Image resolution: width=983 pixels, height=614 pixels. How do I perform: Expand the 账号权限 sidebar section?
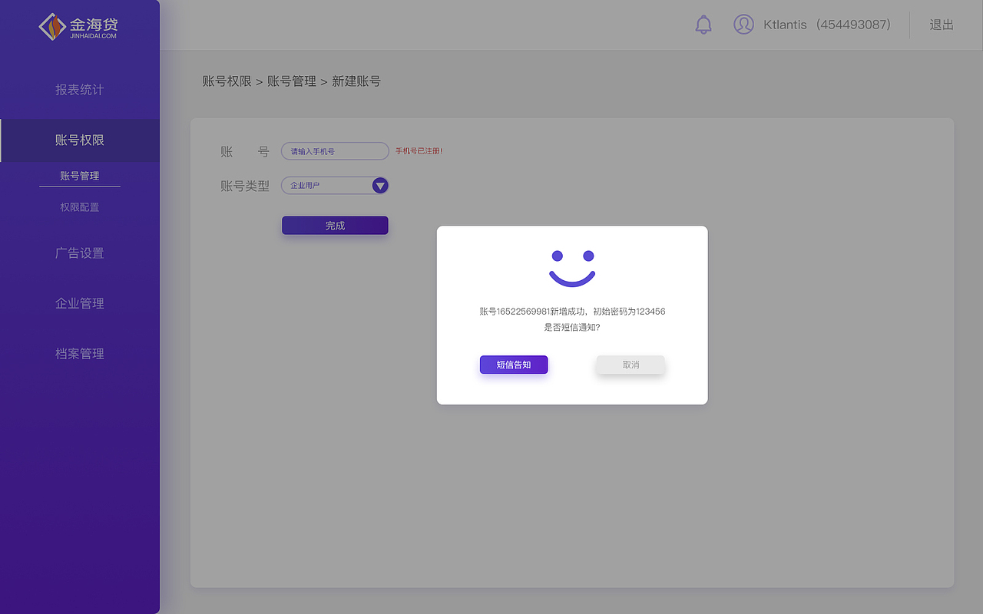80,140
